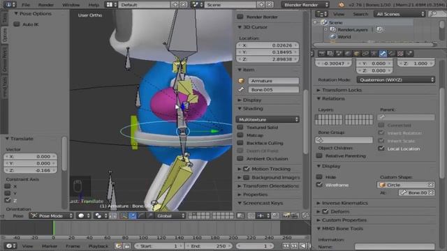Toggle the Wireframe display checkbox
The width and height of the screenshot is (447, 251).
[x=319, y=185]
